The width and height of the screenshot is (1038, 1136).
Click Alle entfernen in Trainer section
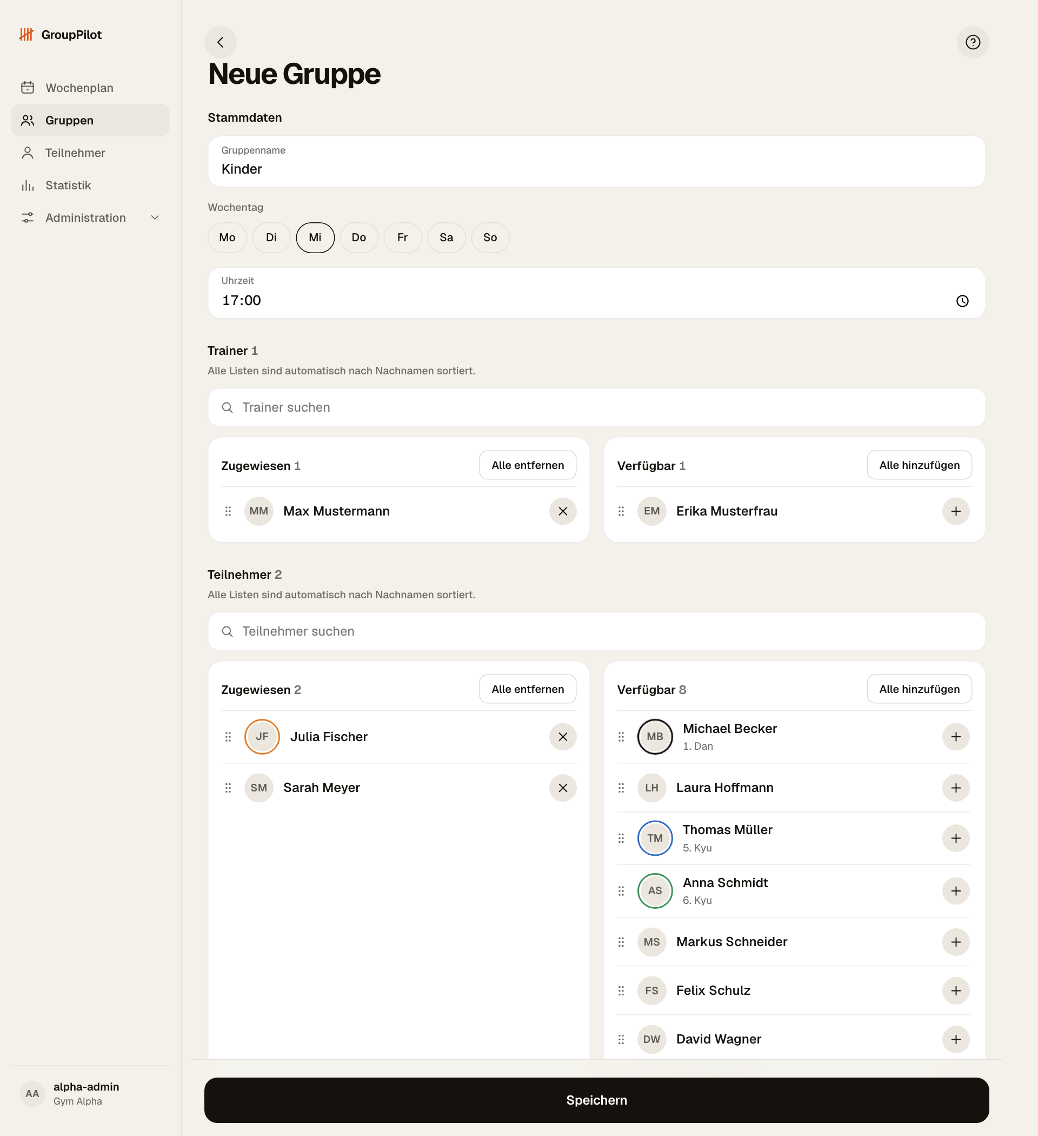[527, 465]
